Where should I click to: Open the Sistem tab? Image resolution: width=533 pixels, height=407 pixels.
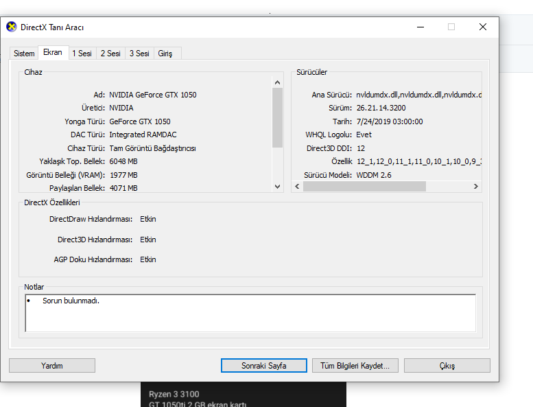24,54
